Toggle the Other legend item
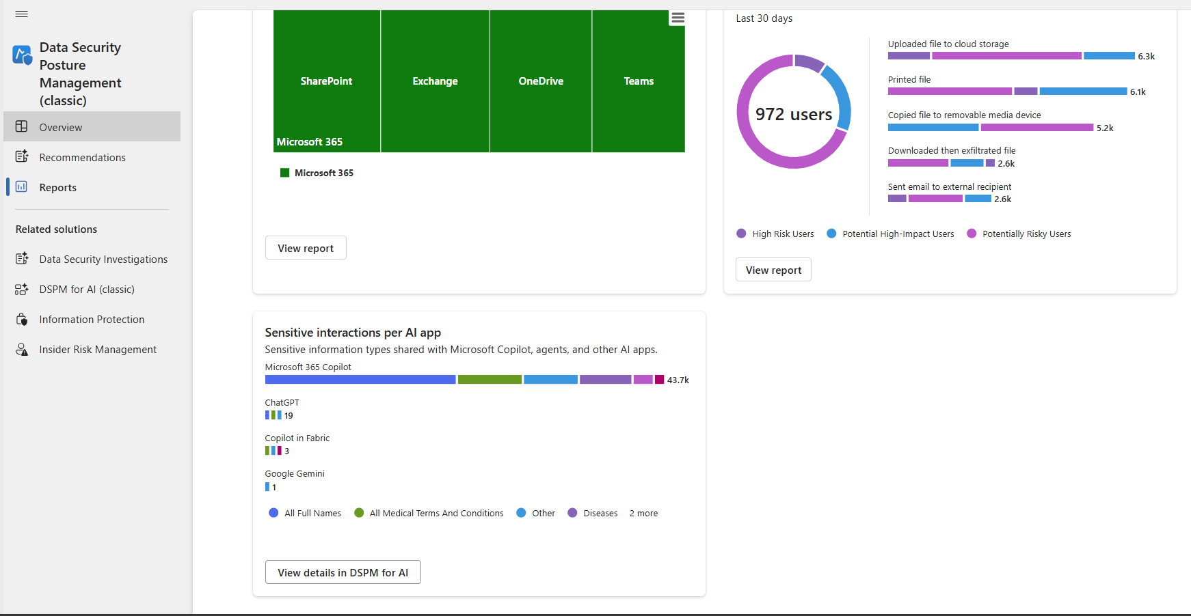Image resolution: width=1191 pixels, height=616 pixels. pos(536,513)
